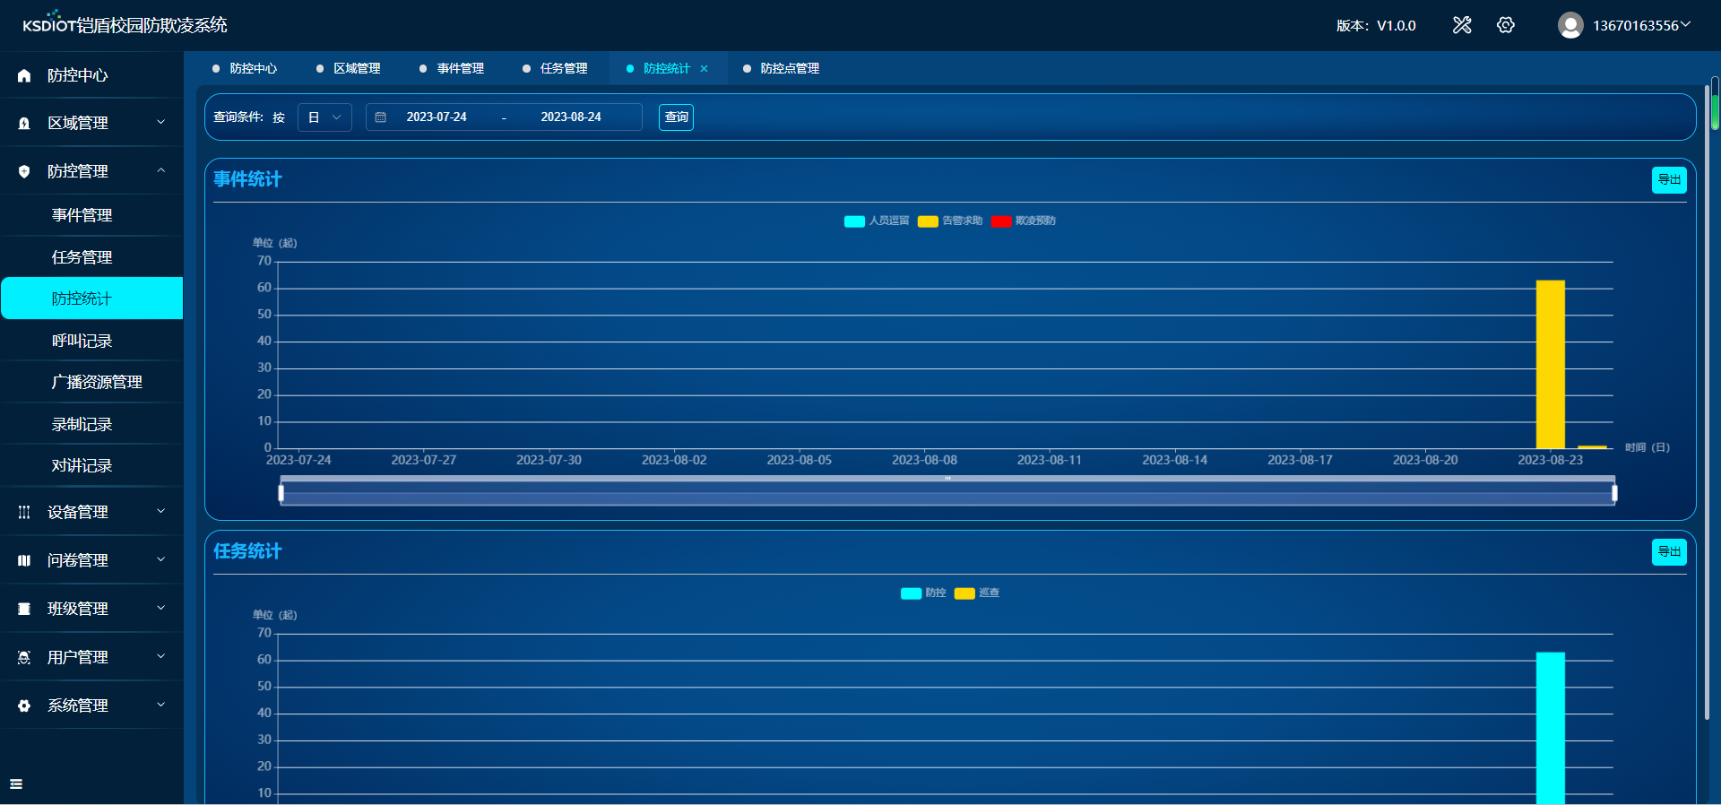The image size is (1721, 805).
Task: Collapse the sidebar with bottom menu icon
Action: [x=16, y=783]
